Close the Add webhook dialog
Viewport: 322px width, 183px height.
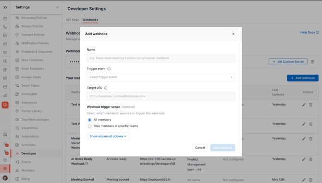pyautogui.click(x=233, y=34)
